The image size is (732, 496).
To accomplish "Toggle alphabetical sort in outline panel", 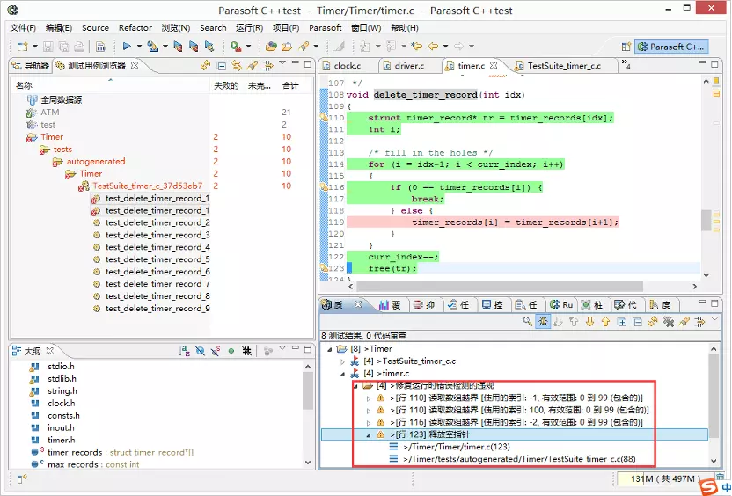I will (184, 352).
